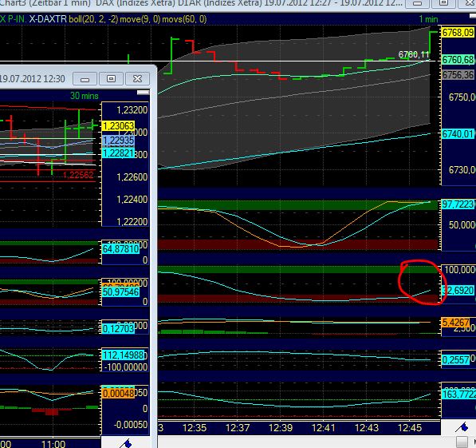Click the -100,00000 scale value

[x=126, y=367]
